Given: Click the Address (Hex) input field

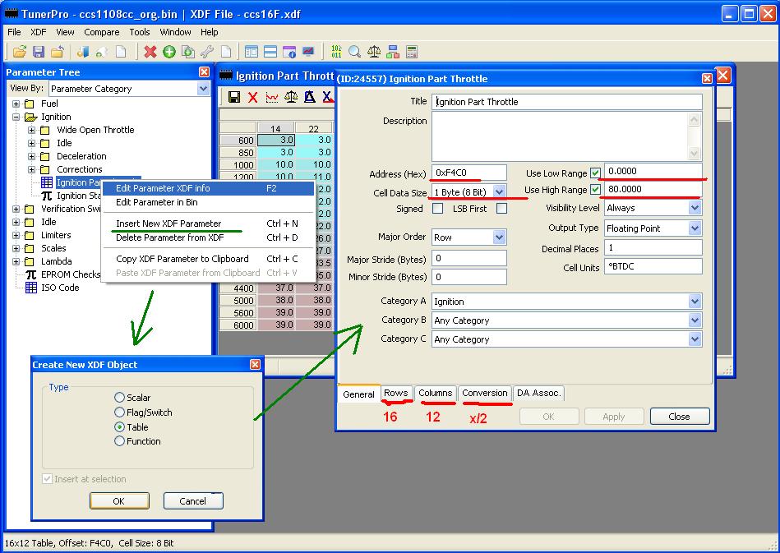Looking at the screenshot, I should coord(468,173).
